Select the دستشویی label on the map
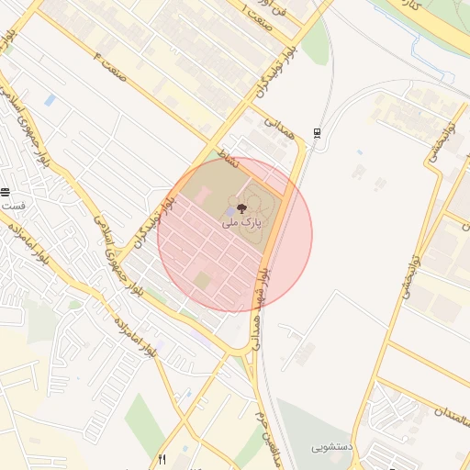 point(332,448)
